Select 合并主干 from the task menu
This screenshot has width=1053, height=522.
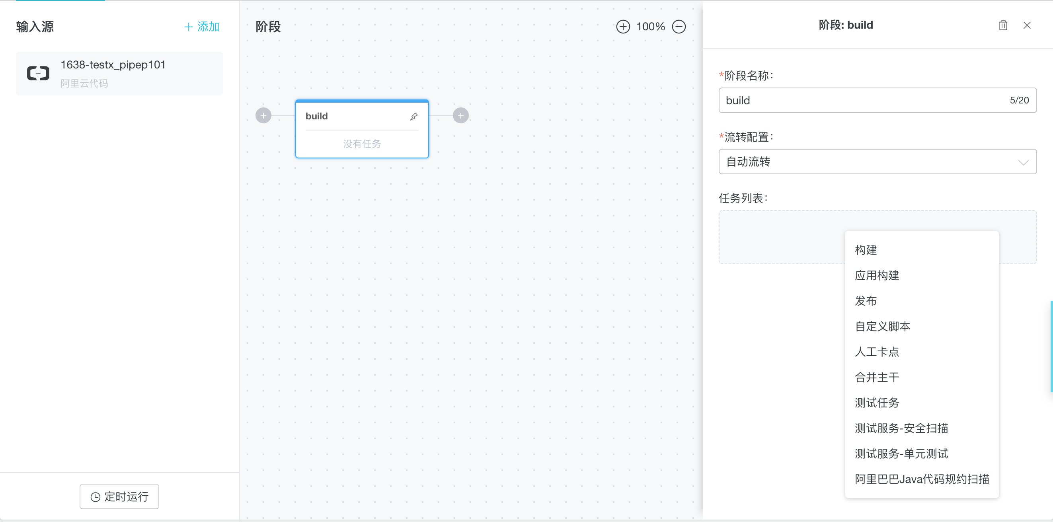coord(922,377)
